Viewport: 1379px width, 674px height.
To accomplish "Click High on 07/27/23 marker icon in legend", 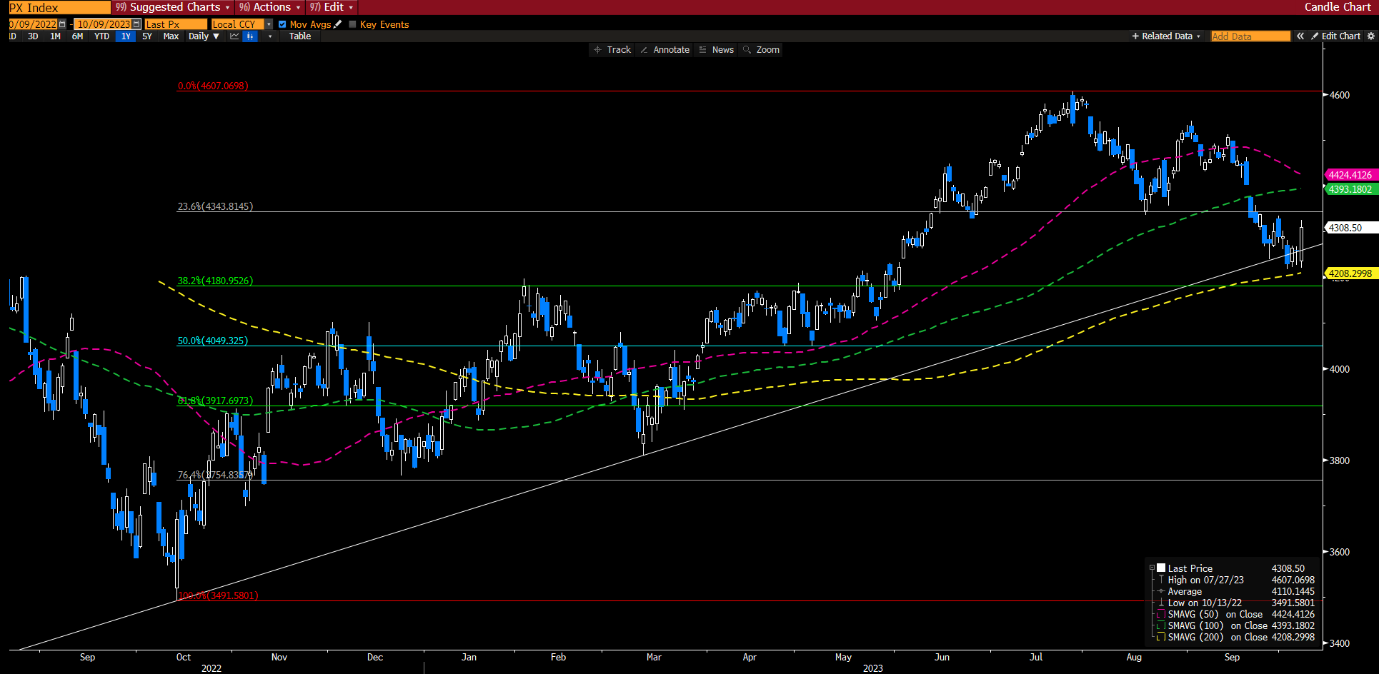I will pyautogui.click(x=1162, y=580).
